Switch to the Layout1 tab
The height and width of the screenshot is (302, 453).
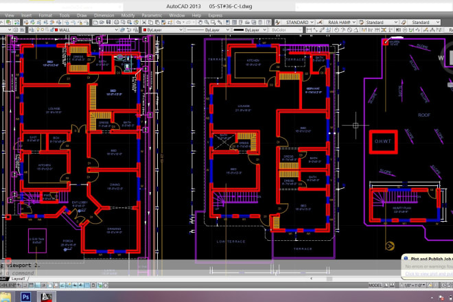point(19,279)
